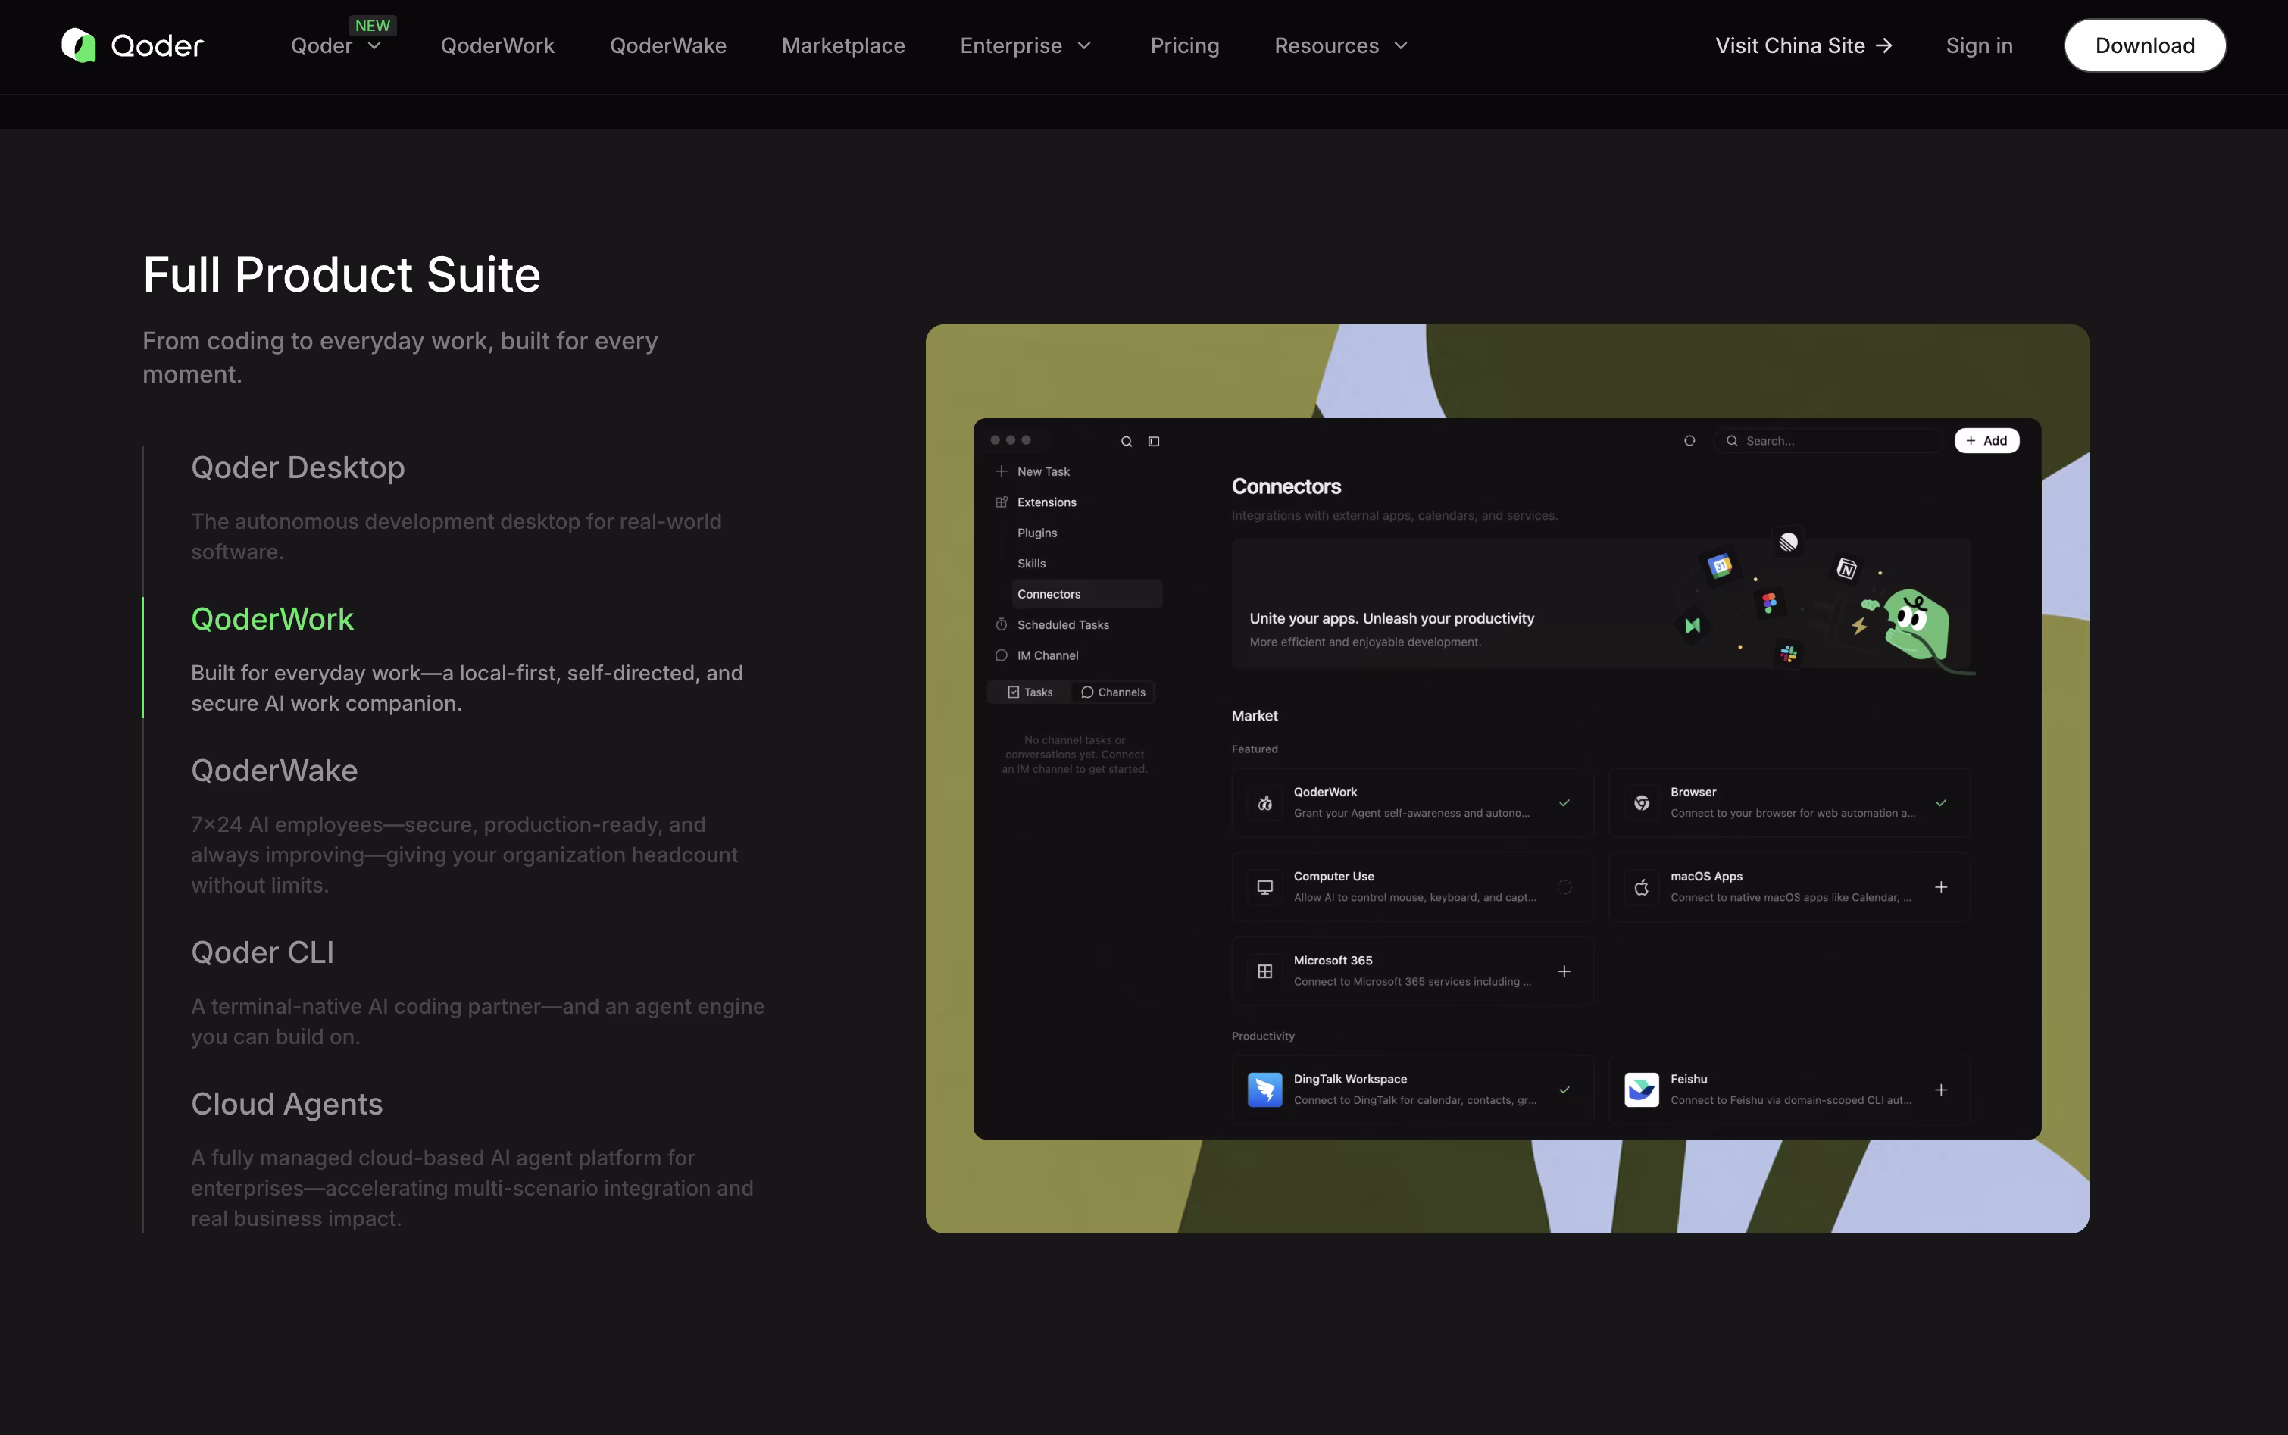Click the 'Full Product Suite' heading
2288x1435 pixels.
pyautogui.click(x=342, y=274)
